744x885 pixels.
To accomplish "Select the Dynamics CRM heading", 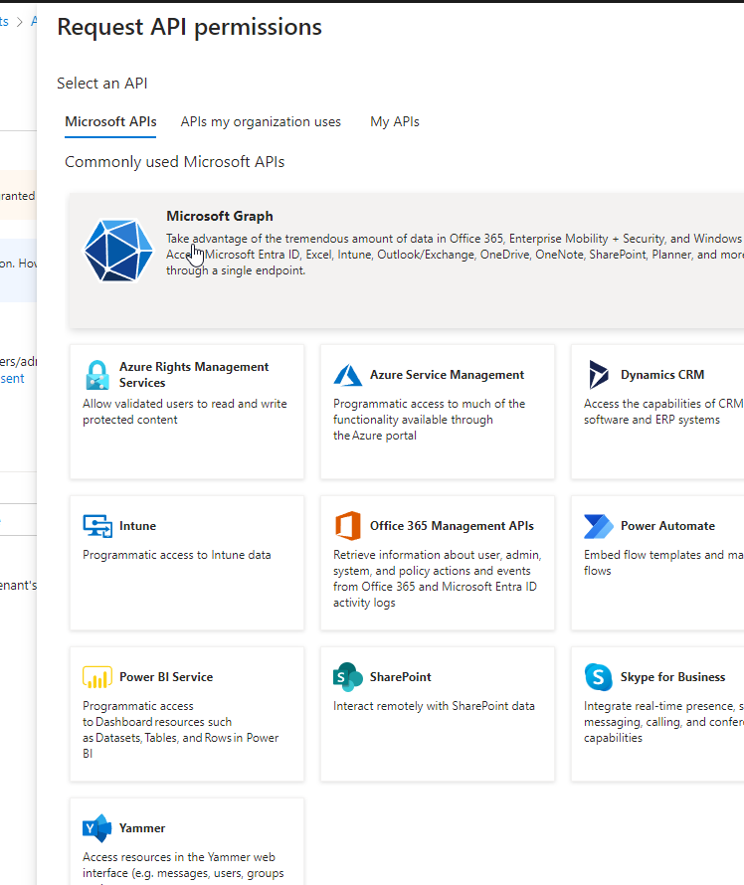I will point(662,375).
